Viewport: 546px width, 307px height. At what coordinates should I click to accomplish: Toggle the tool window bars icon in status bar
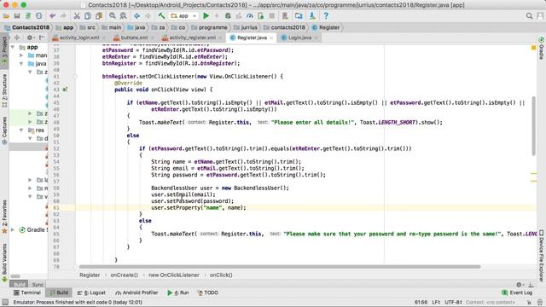(5, 303)
